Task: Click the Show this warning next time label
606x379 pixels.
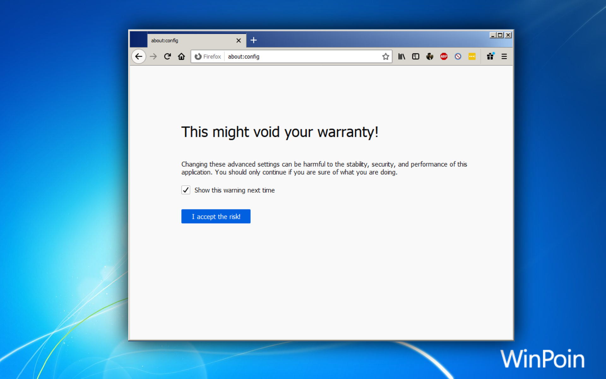Action: [235, 190]
